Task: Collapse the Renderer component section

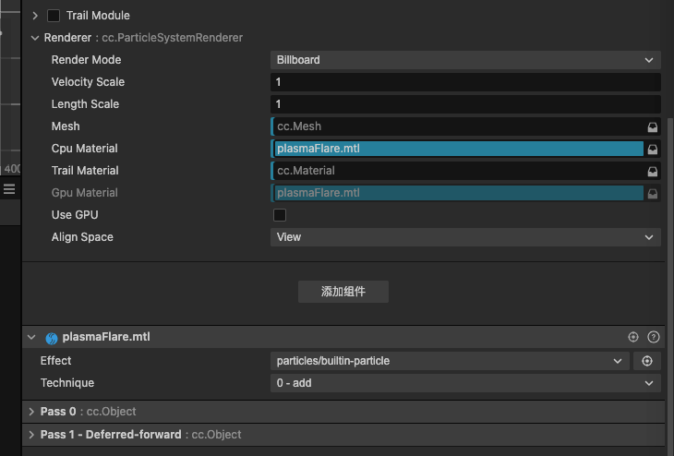Action: (x=35, y=38)
